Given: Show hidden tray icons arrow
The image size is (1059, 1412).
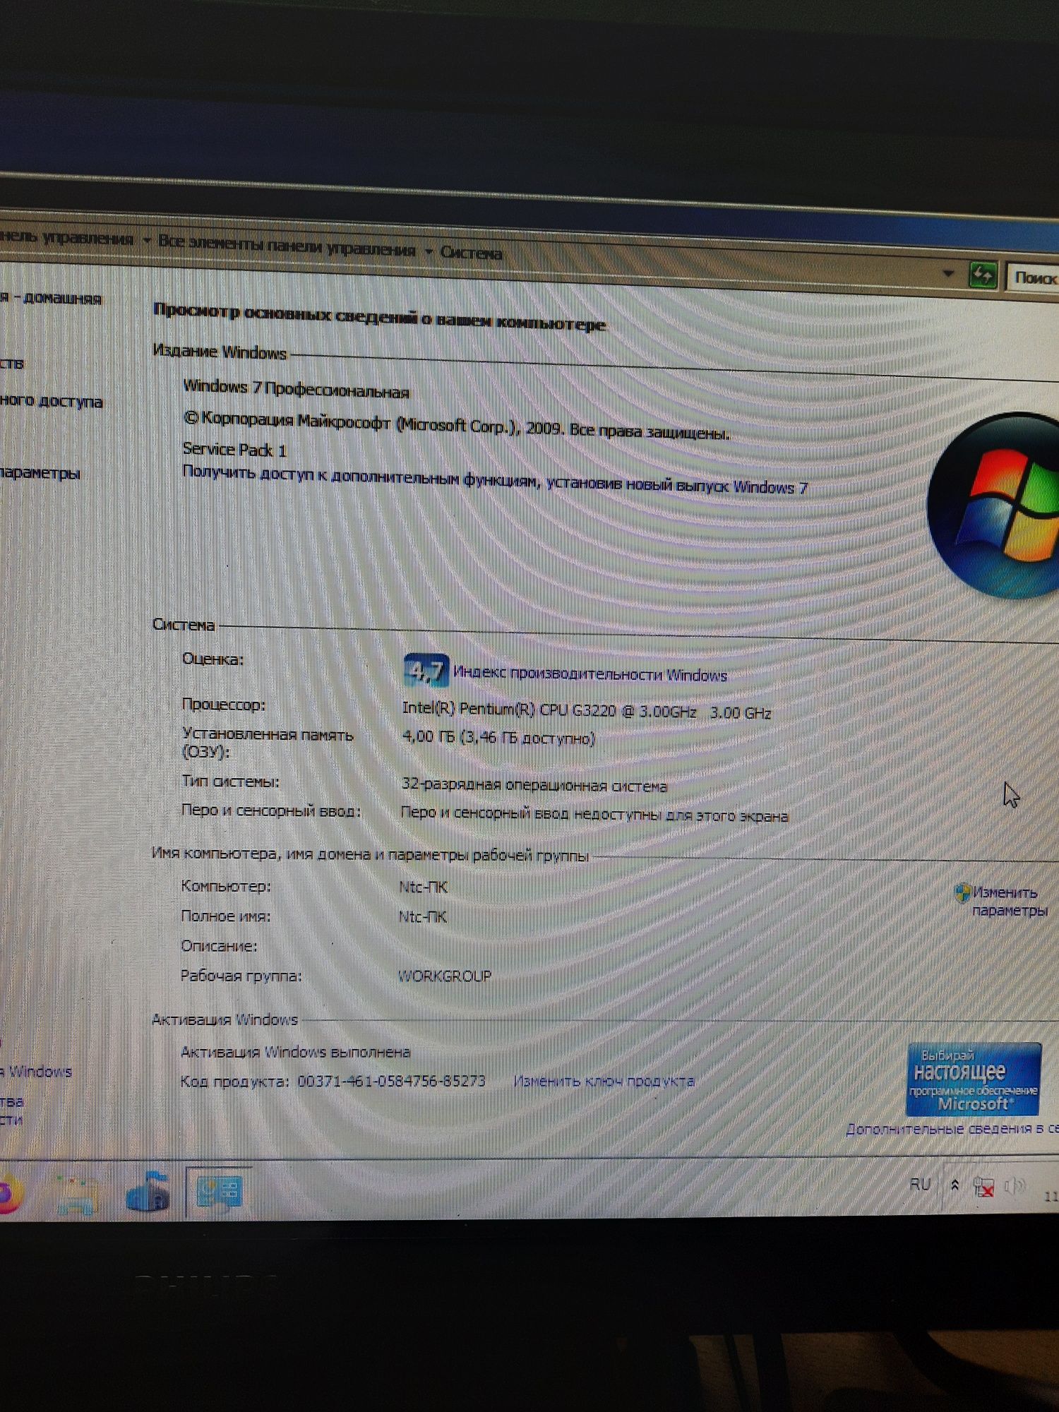Looking at the screenshot, I should [955, 1185].
